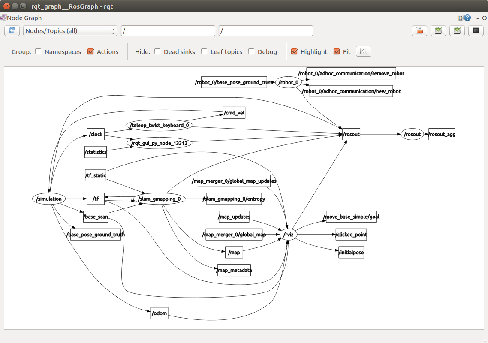Save graph as SVG file
The image size is (488, 343).
pyautogui.click(x=457, y=30)
